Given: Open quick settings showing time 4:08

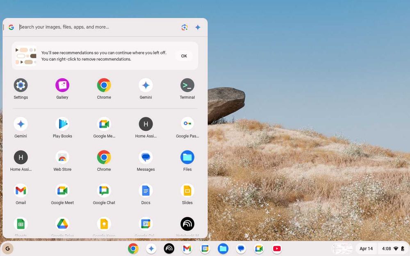Looking at the screenshot, I should pyautogui.click(x=394, y=249).
